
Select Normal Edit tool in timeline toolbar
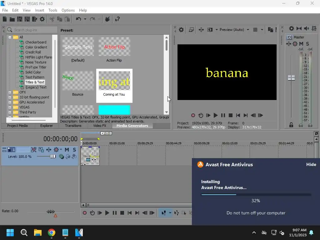pyautogui.click(x=164, y=213)
